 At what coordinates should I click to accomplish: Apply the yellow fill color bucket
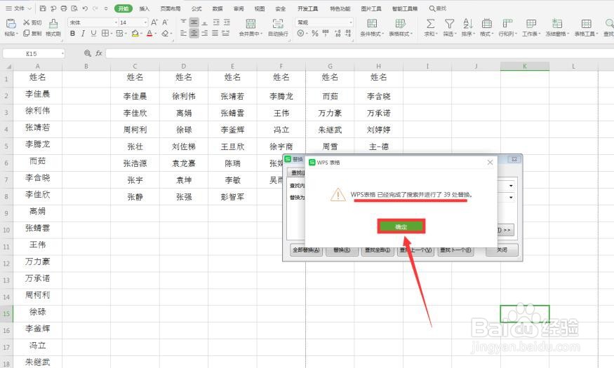coord(135,34)
